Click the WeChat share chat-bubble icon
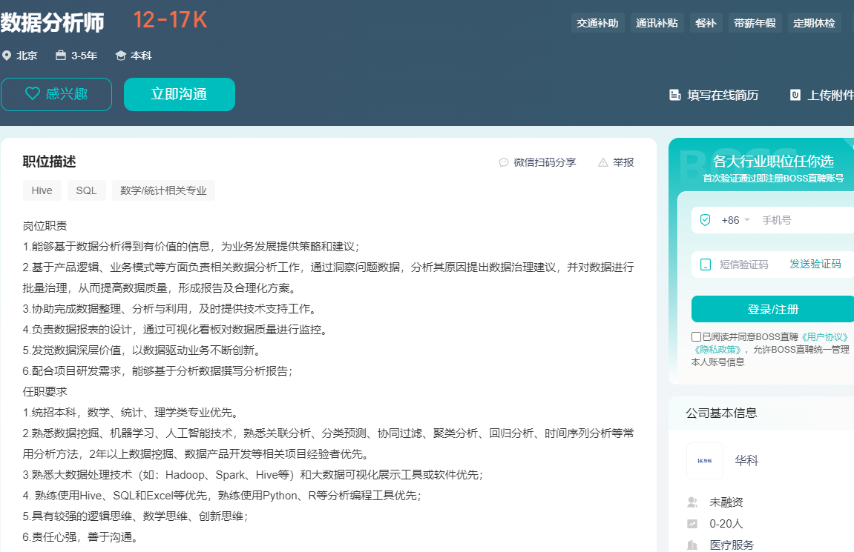854x552 pixels. 504,162
